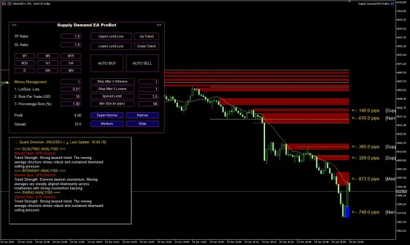The width and height of the screenshot is (410, 245).
Task: Click the Supply Demand EA ProBot hat icon
Action: (392, 4)
